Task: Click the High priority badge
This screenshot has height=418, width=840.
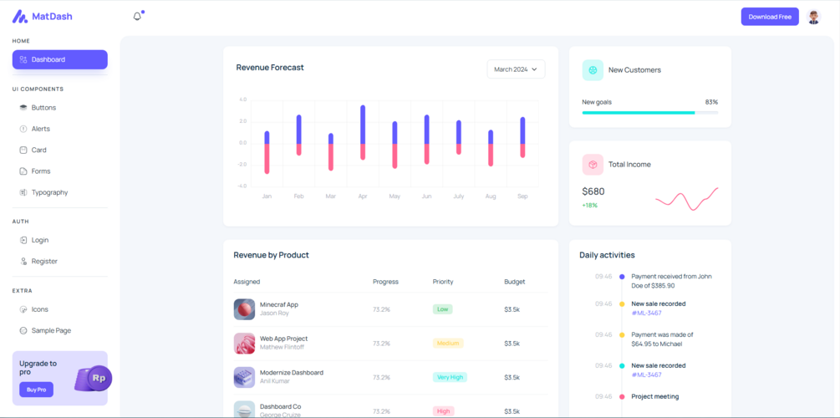Action: click(444, 411)
